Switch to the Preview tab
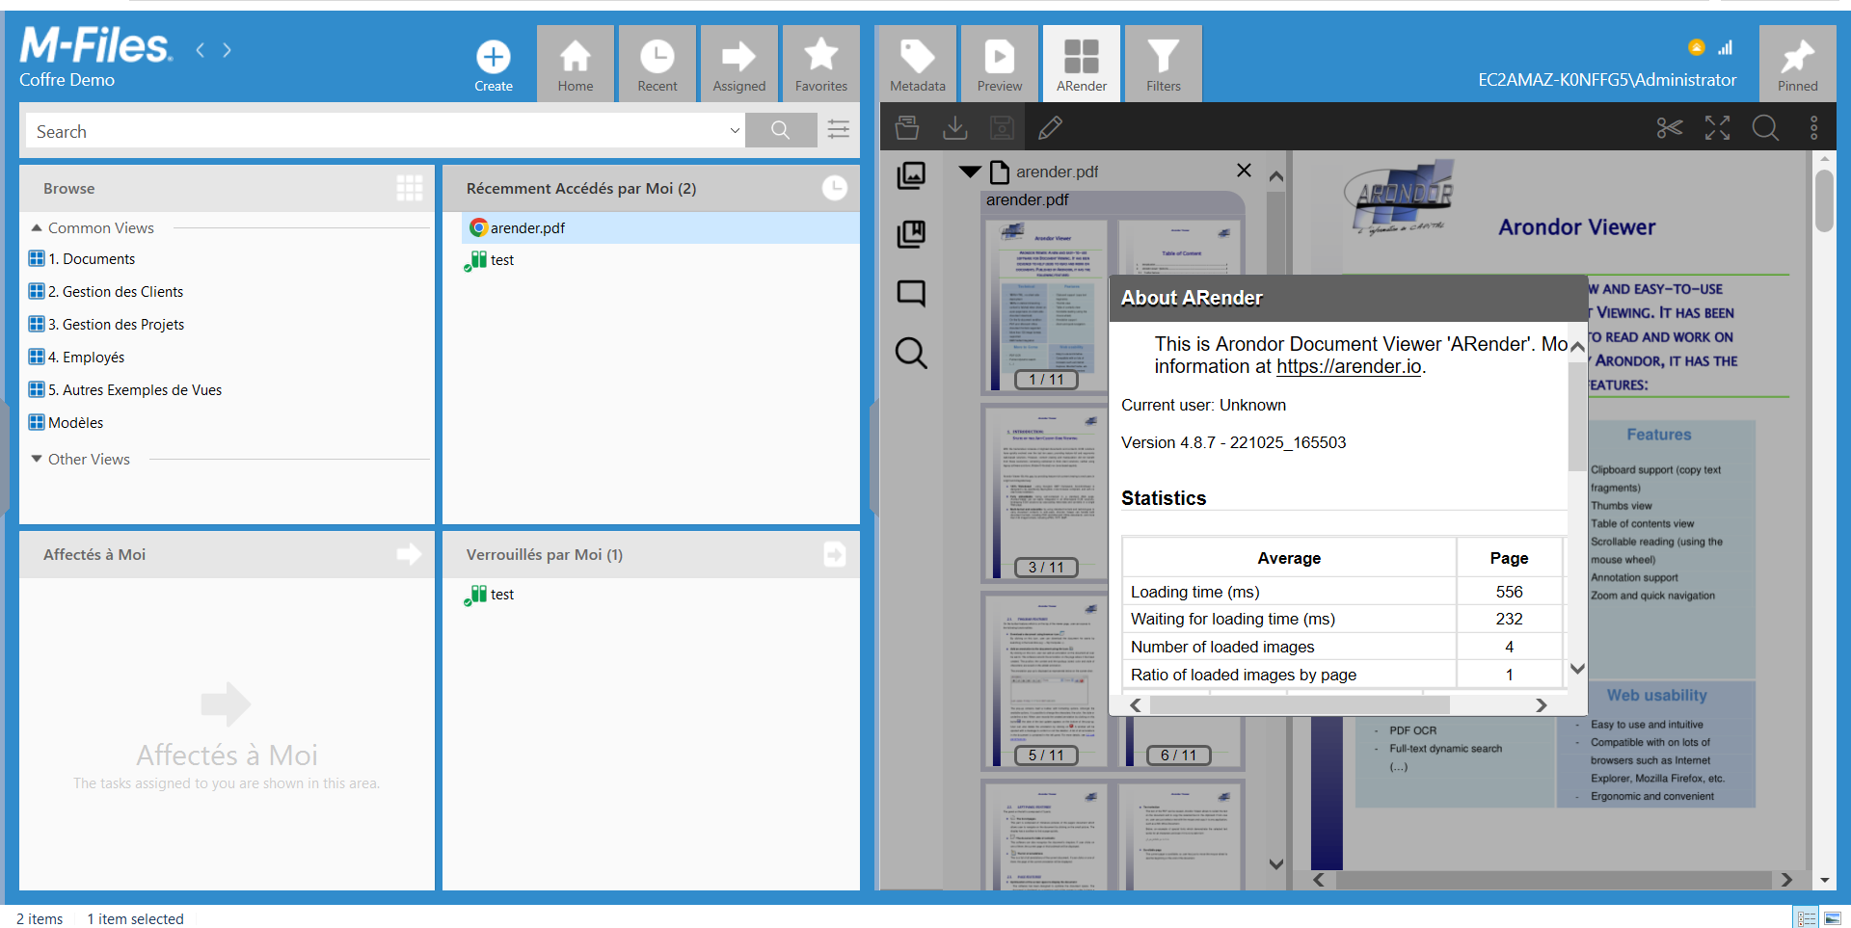Viewport: 1851px width, 928px height. click(x=1000, y=64)
